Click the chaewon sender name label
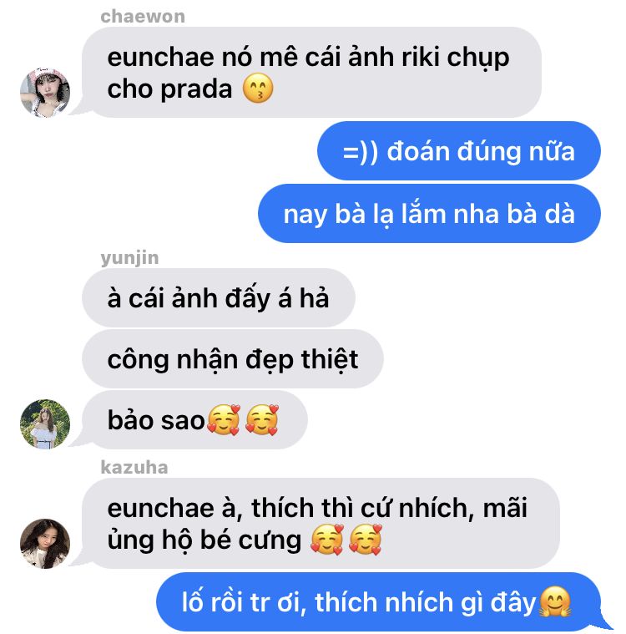 point(143,17)
